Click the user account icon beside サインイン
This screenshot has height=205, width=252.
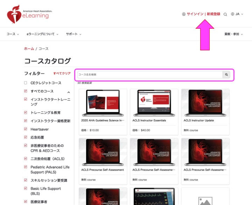(184, 14)
